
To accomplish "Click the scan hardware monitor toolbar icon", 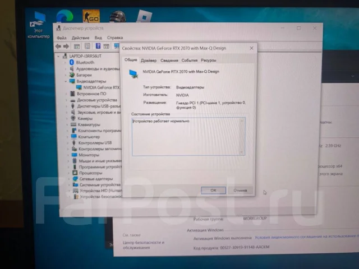I will (x=117, y=46).
